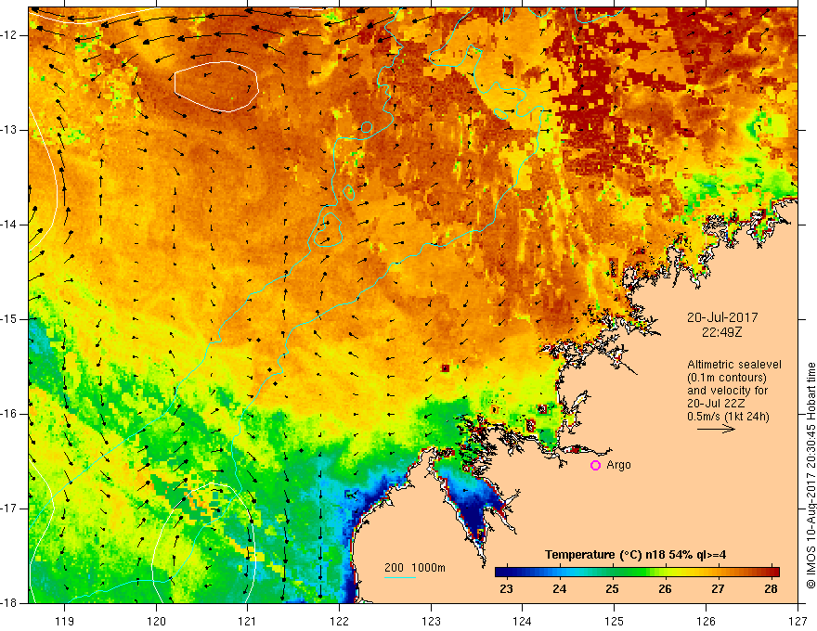
Task: Click the 26 colorbar tick label
Action: point(665,589)
